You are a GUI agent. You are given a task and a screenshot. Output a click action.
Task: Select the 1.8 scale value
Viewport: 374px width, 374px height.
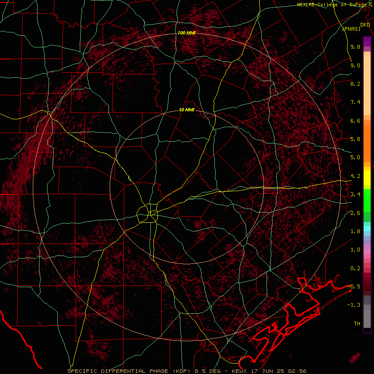[355, 231]
